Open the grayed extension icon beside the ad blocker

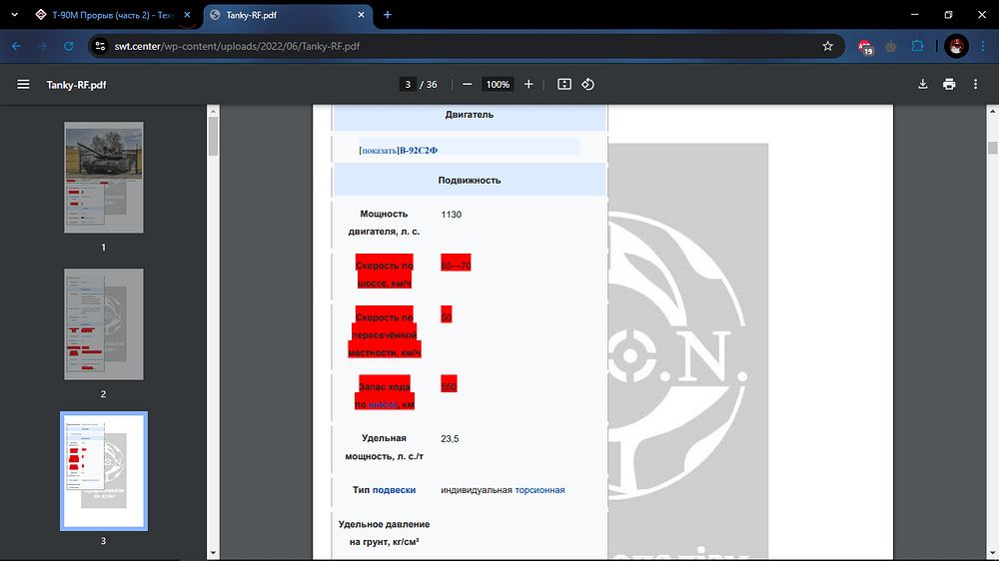click(891, 47)
